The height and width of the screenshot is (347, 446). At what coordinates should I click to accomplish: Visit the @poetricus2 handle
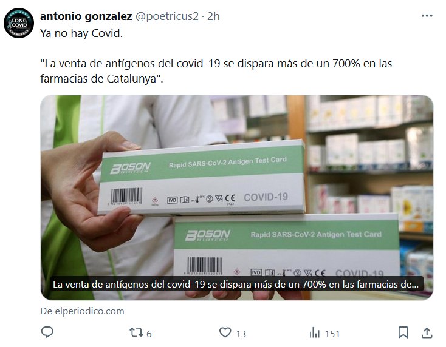(x=166, y=16)
